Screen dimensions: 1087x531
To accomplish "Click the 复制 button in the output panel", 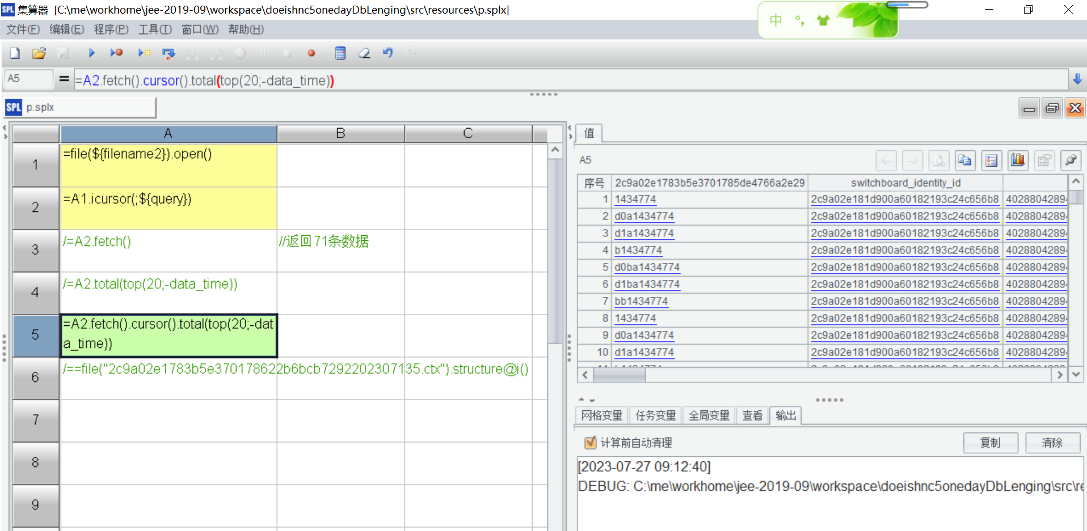I will [990, 443].
